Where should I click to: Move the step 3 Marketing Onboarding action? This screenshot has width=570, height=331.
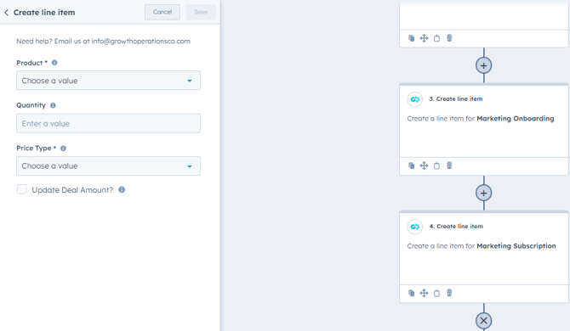click(x=424, y=165)
